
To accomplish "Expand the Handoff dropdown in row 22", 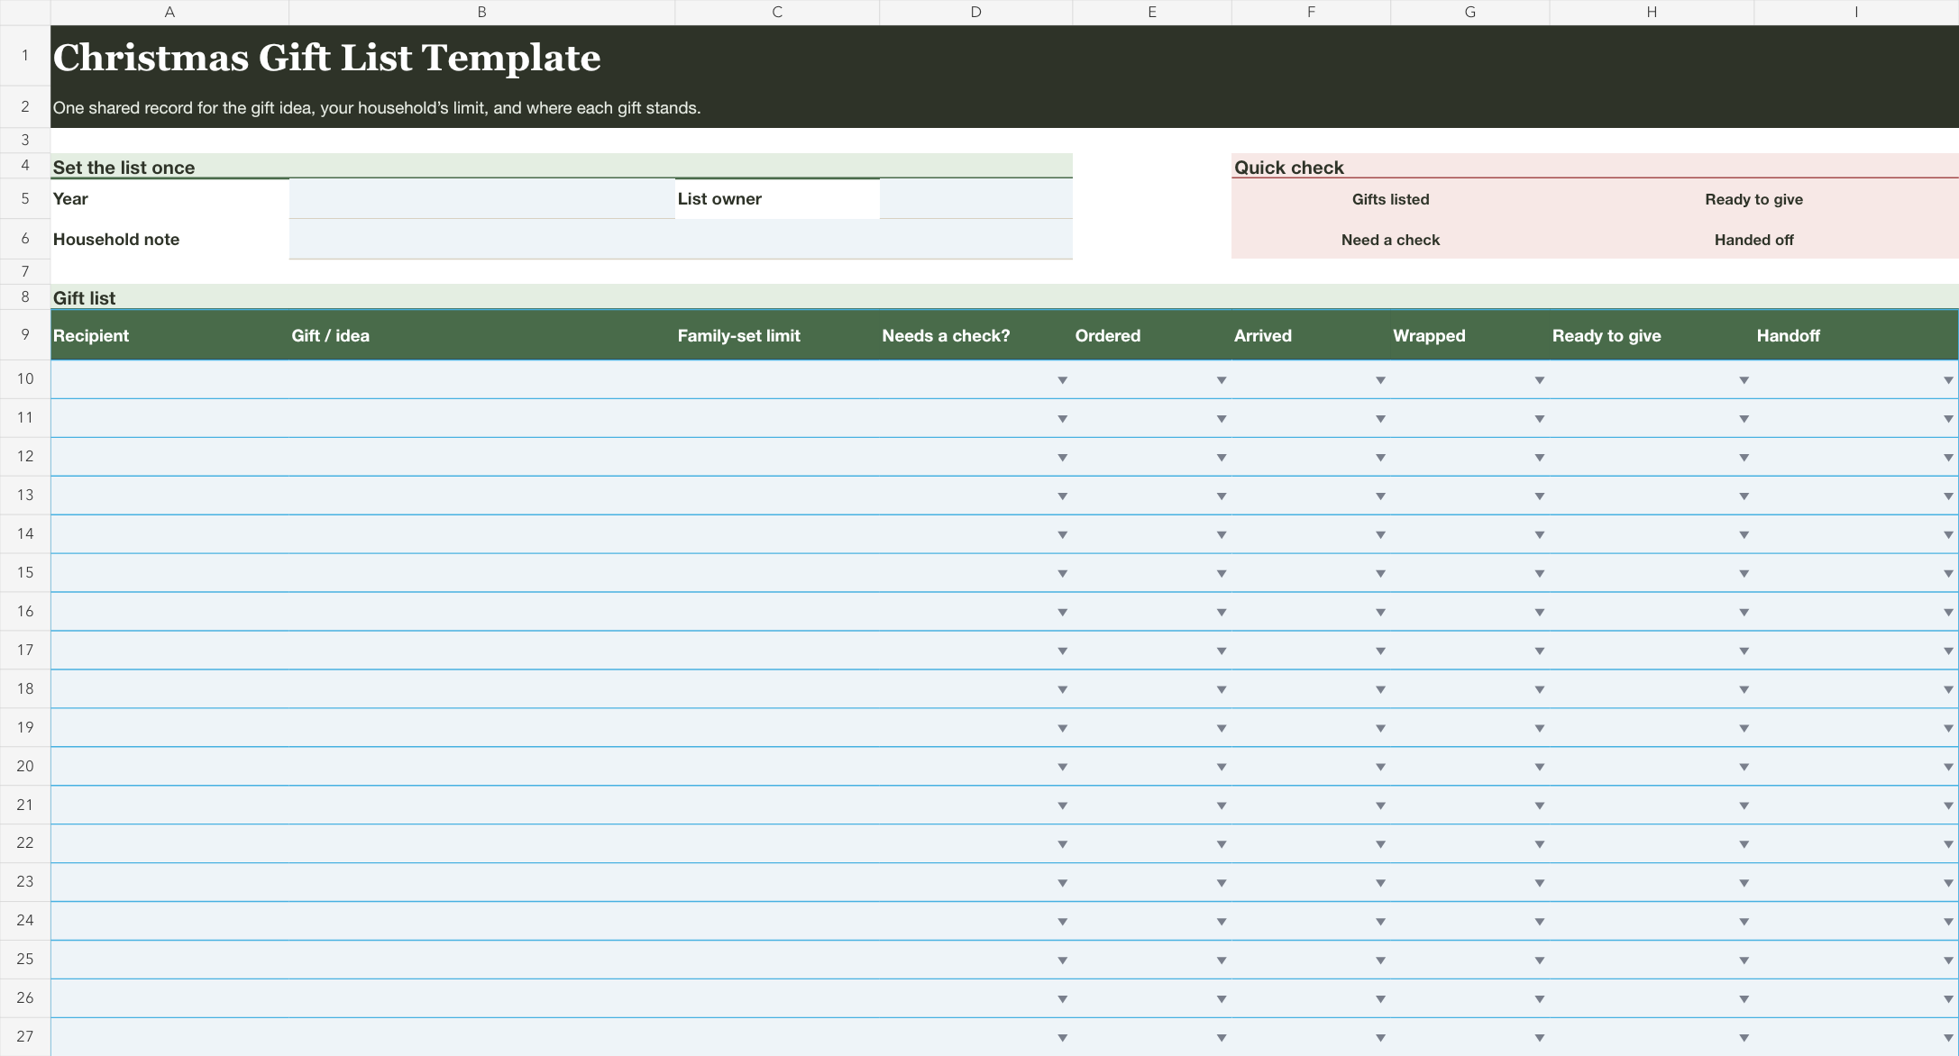I will pyautogui.click(x=1948, y=844).
